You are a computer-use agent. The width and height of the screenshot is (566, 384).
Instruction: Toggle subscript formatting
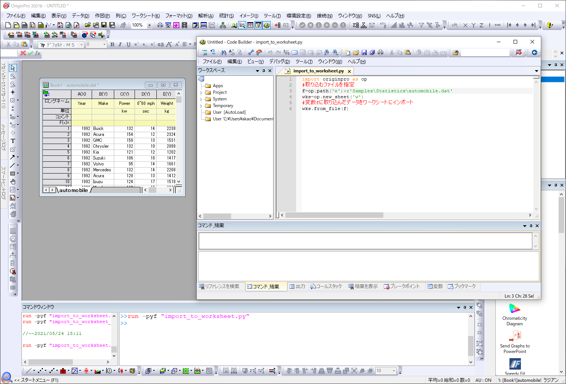click(x=145, y=45)
